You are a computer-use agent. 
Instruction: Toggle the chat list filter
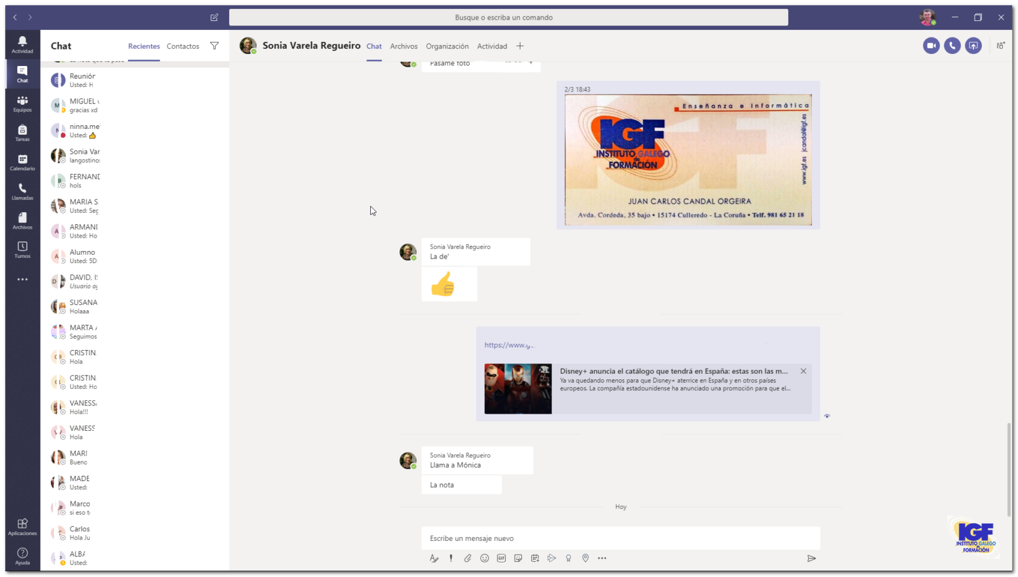click(x=214, y=46)
